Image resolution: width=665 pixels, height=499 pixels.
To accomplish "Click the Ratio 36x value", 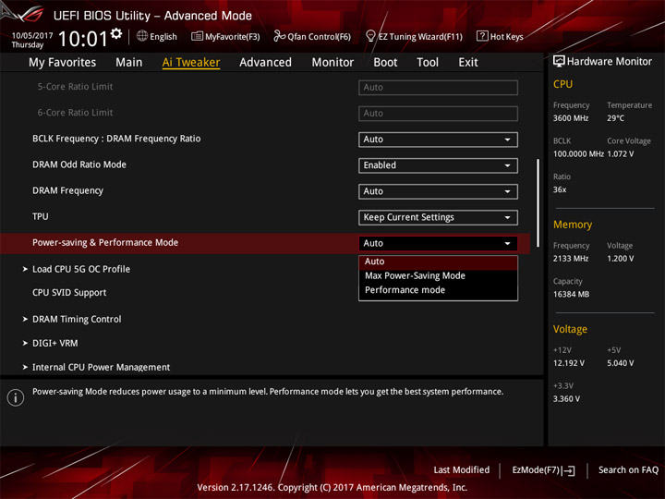I will coord(560,189).
